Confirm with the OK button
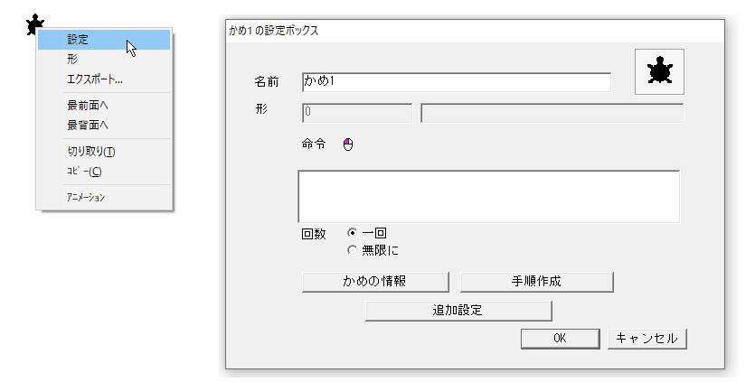755x382 pixels. pos(560,339)
